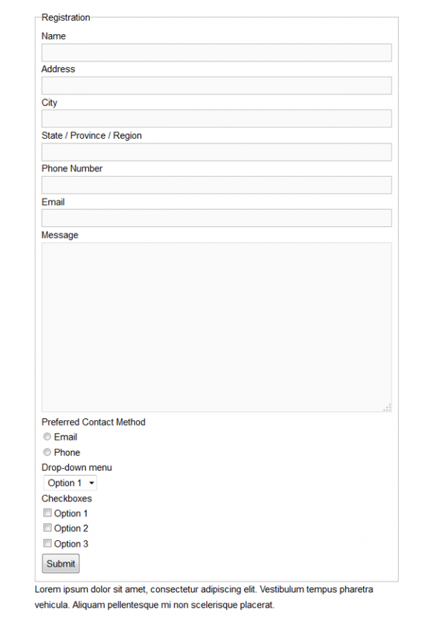
Task: Click inside the Message text area
Action: [x=216, y=327]
